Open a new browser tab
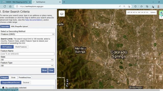The height and width of the screenshot is (91, 163). pos(64,2)
